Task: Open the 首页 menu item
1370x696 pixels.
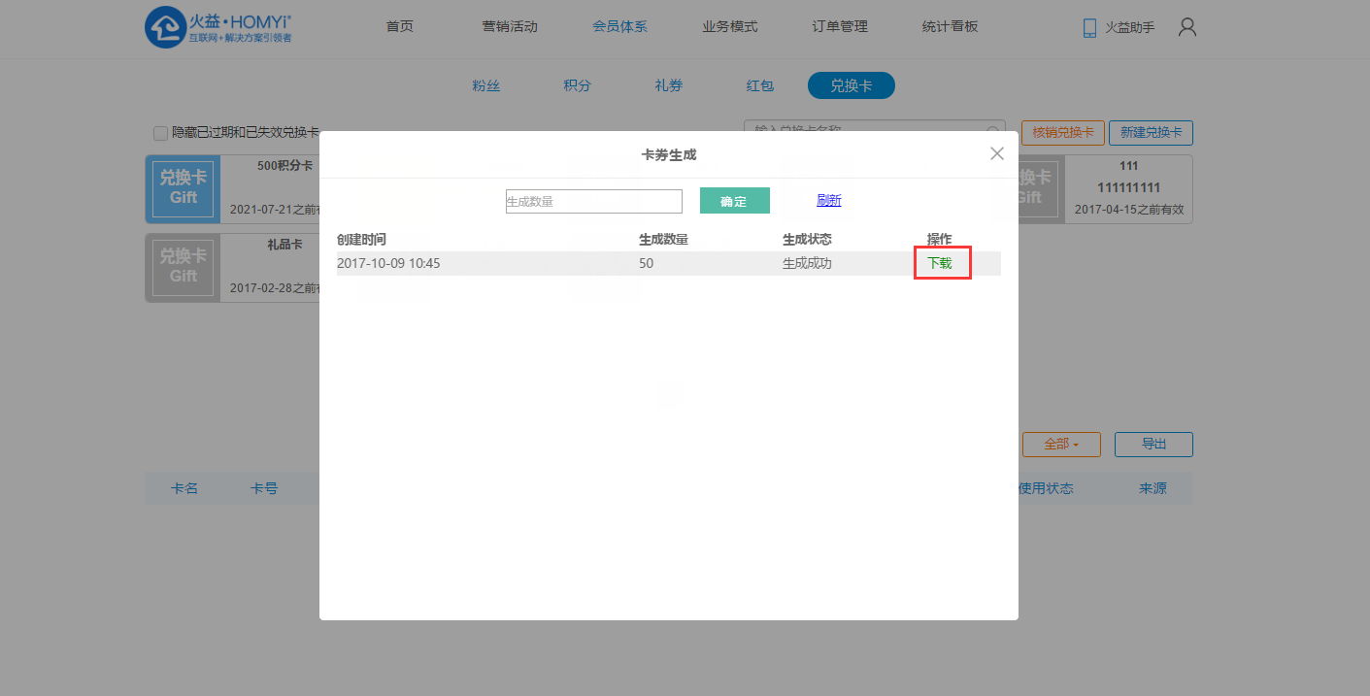Action: (399, 27)
